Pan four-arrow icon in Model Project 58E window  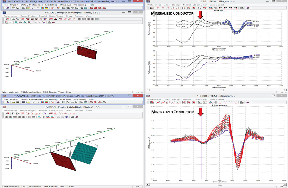21,22
